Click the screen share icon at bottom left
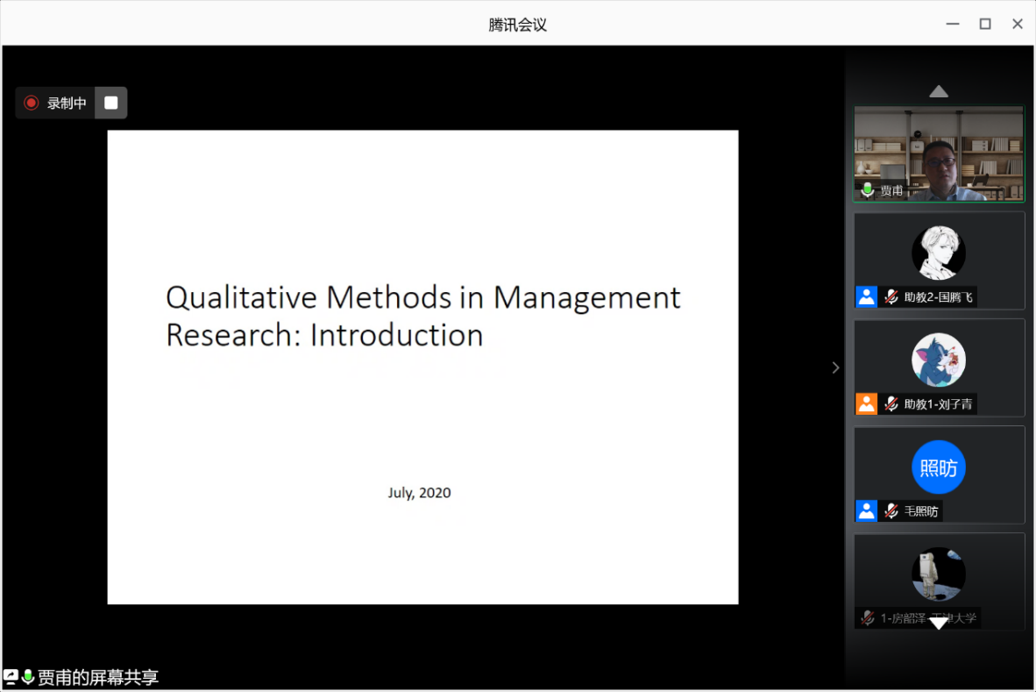This screenshot has height=692, width=1036. point(11,676)
